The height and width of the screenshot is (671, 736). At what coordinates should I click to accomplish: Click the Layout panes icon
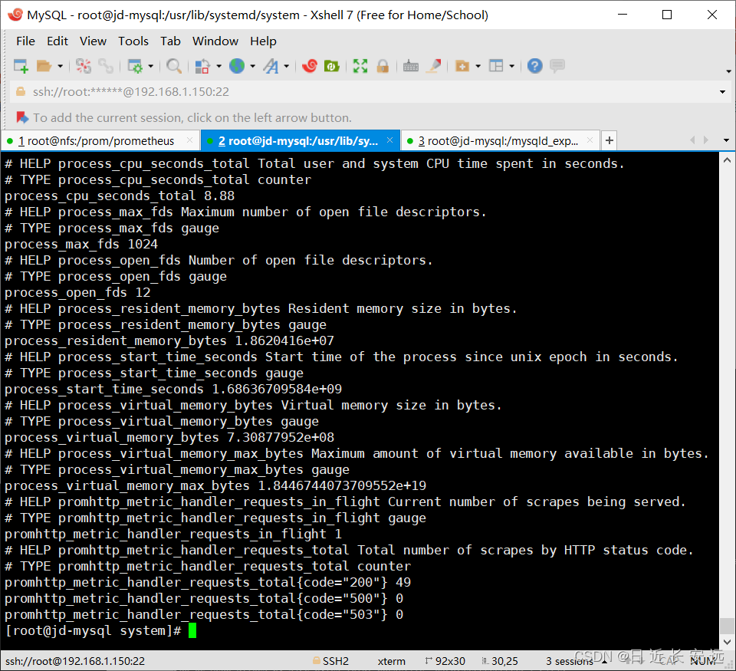(x=496, y=66)
